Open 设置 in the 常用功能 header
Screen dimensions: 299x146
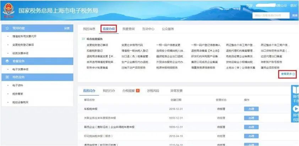[x=67, y=28]
